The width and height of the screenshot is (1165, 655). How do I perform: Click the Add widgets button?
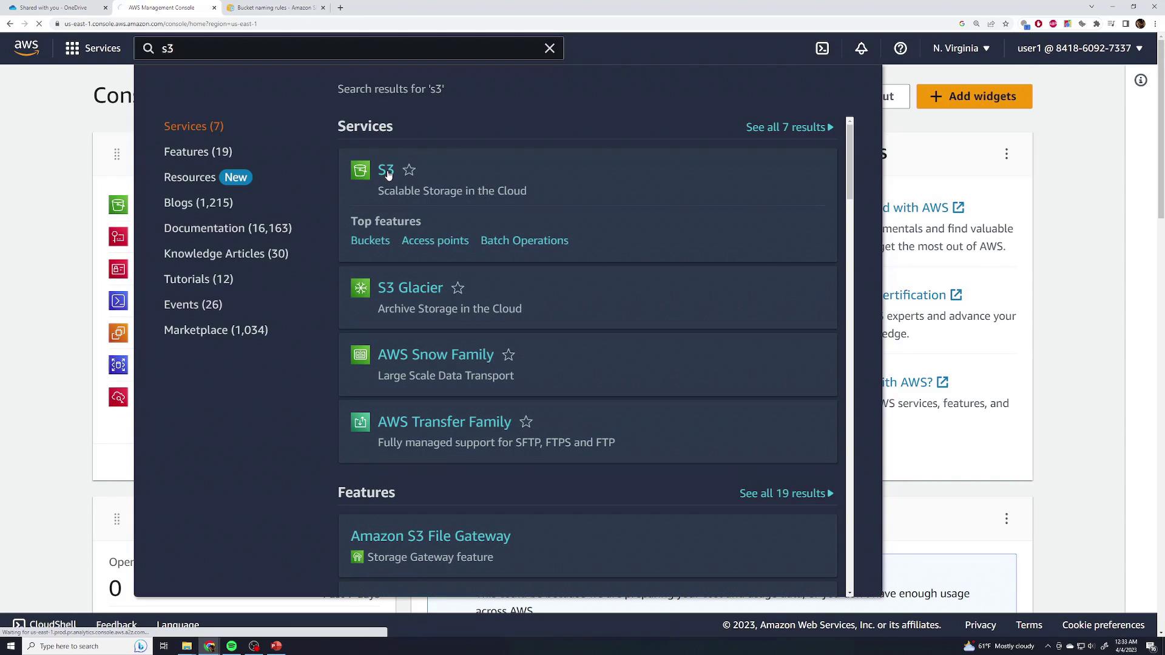point(974,96)
